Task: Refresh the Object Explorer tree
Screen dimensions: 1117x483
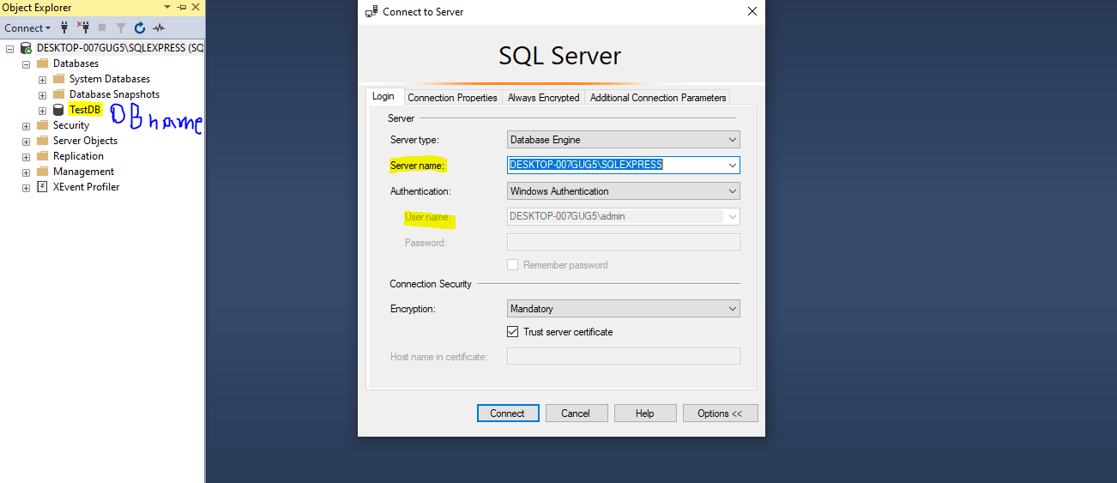Action: tap(140, 27)
